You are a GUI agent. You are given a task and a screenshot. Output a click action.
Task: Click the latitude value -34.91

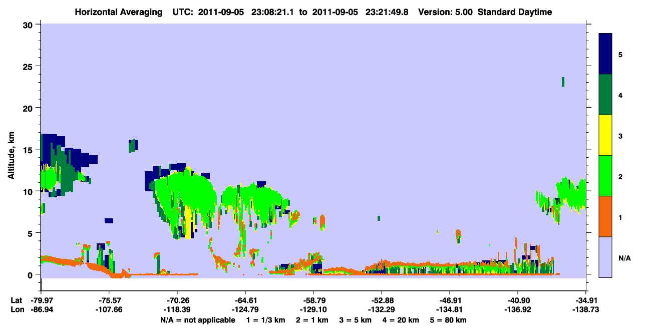[x=585, y=300]
